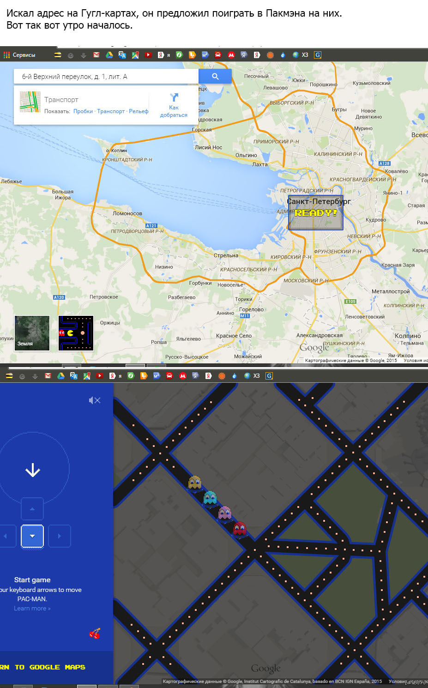Click the READY! Pac-Man box on map
The width and height of the screenshot is (428, 688).
click(x=316, y=213)
